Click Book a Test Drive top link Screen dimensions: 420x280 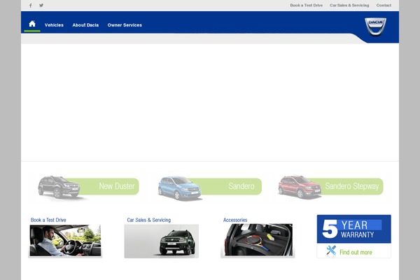tap(306, 5)
